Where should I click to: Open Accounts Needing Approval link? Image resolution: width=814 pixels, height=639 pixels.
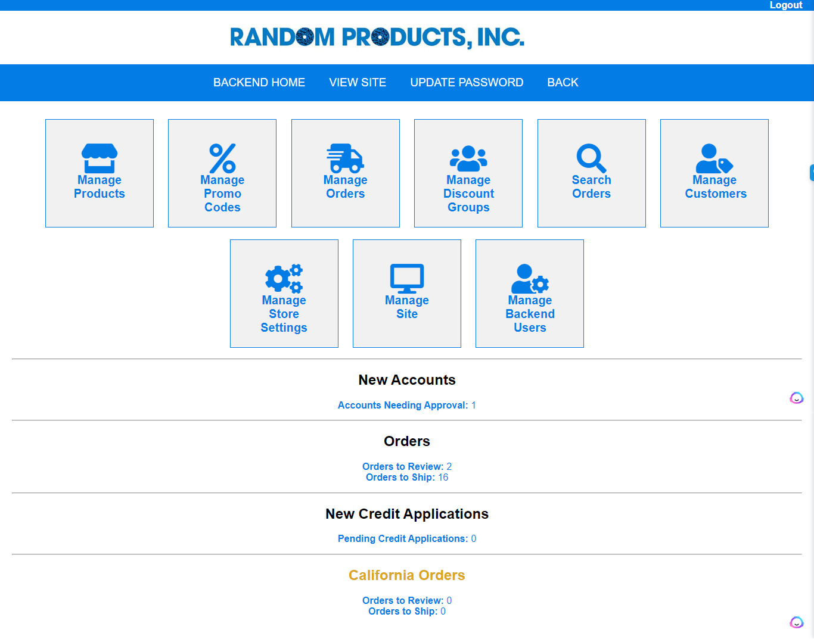pos(406,405)
